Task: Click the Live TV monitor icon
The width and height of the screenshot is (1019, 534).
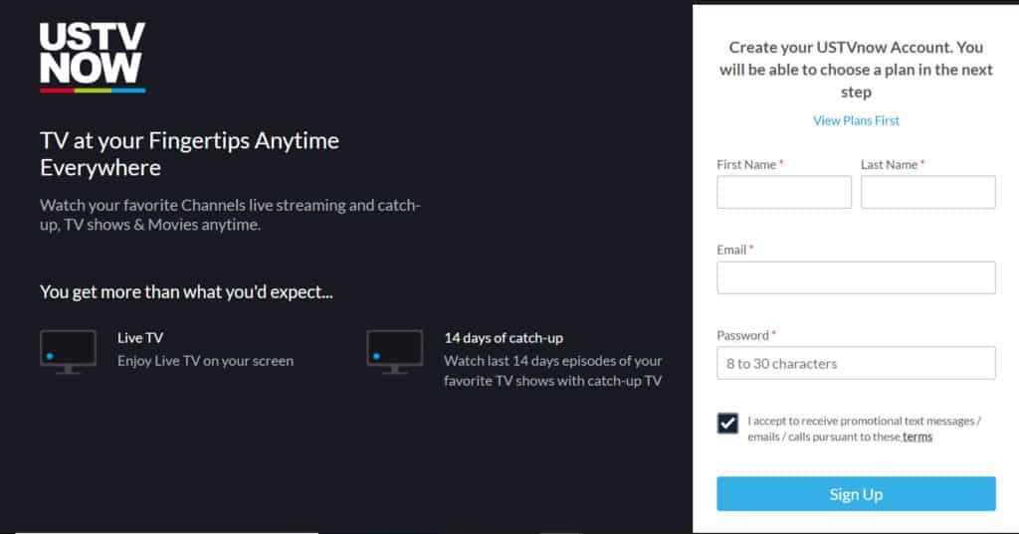Action: click(x=68, y=351)
